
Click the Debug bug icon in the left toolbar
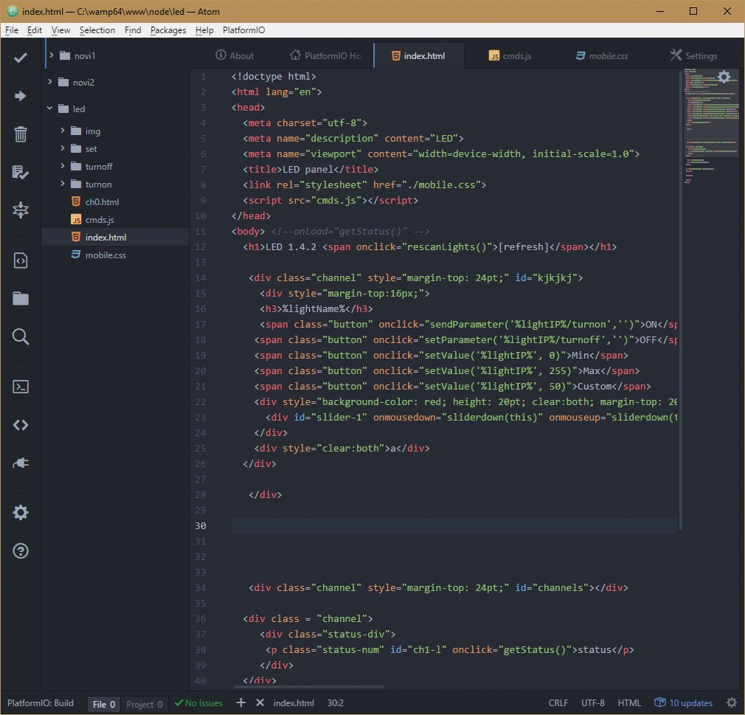coord(21,210)
